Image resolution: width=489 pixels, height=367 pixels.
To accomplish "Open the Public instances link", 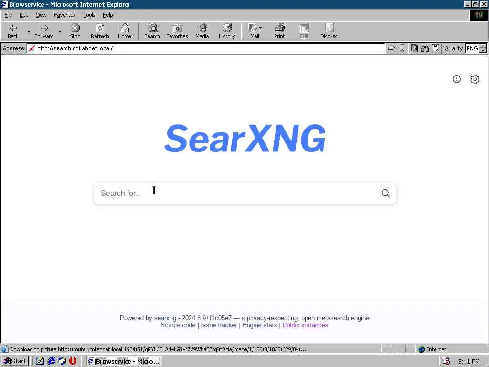I will (305, 325).
